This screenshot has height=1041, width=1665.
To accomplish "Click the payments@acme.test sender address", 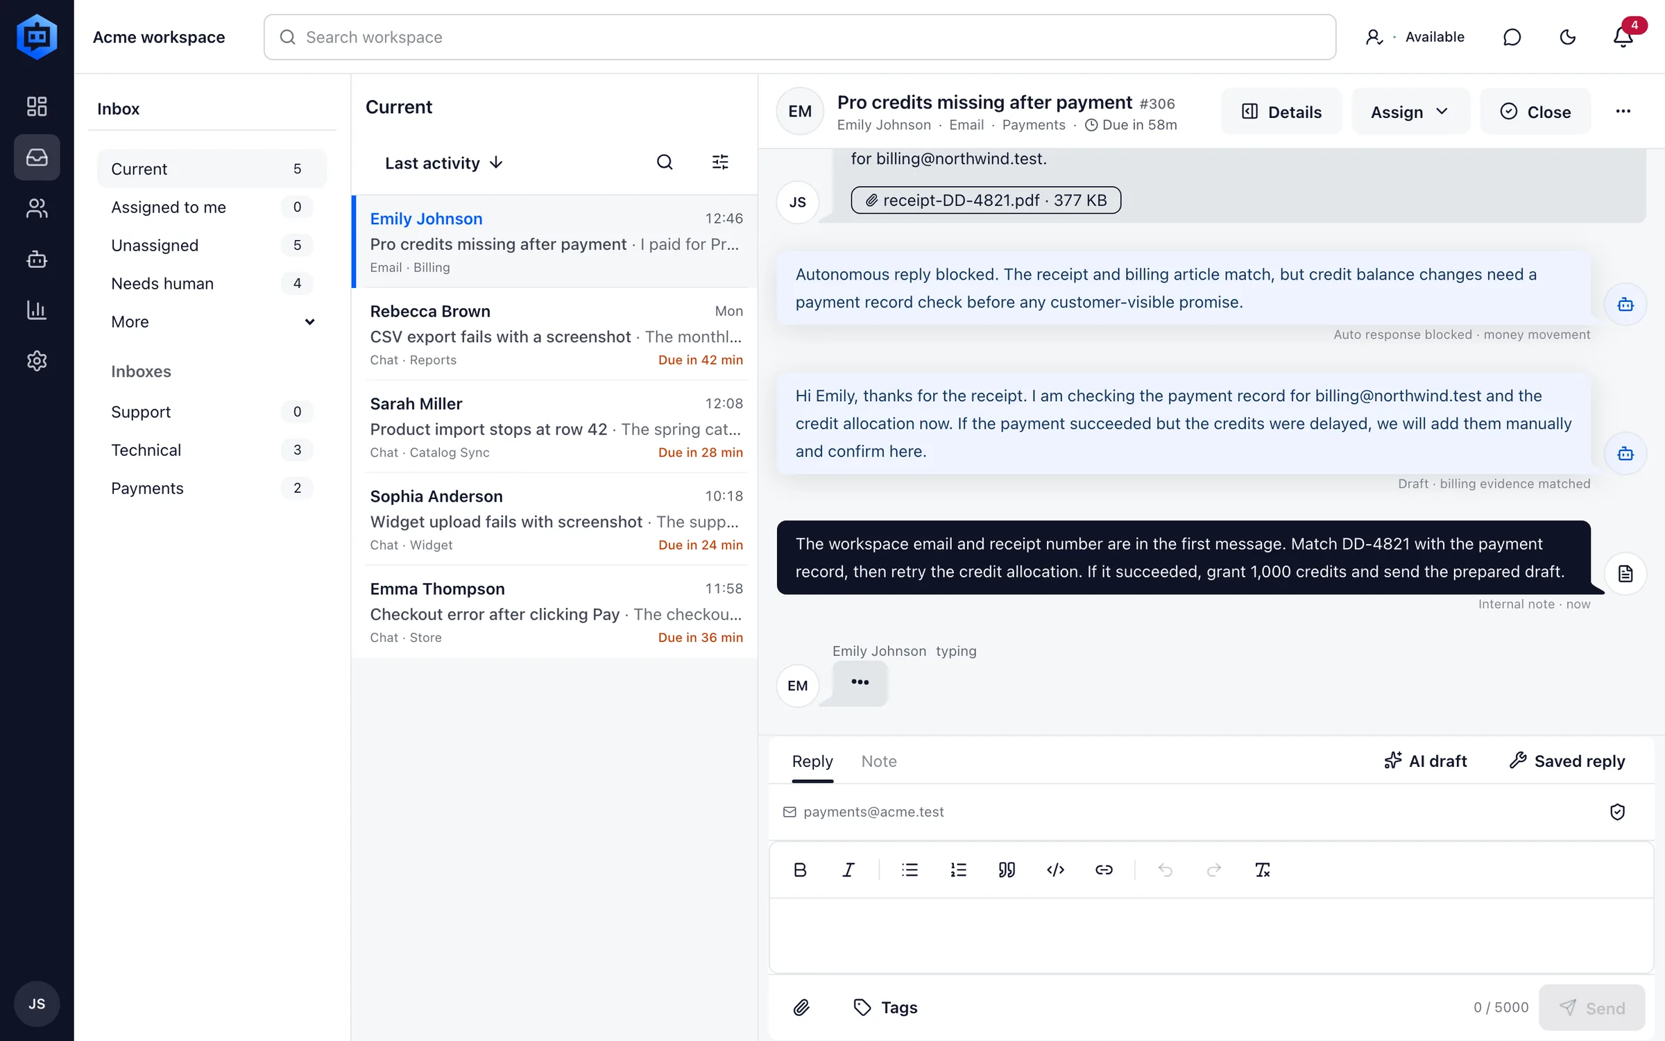I will click(873, 812).
